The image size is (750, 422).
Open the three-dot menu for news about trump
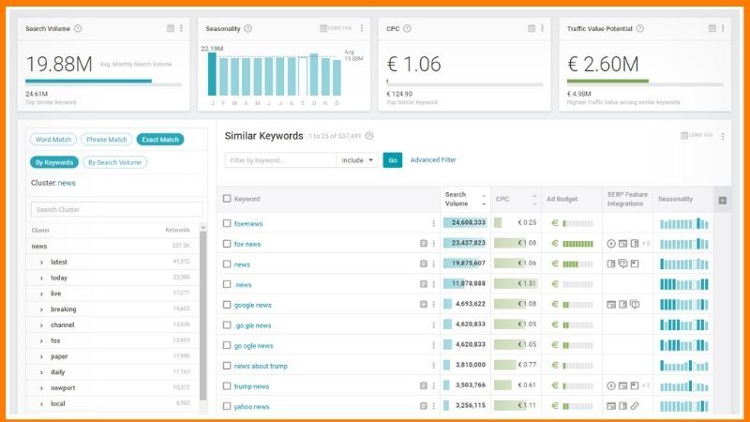[x=433, y=366]
